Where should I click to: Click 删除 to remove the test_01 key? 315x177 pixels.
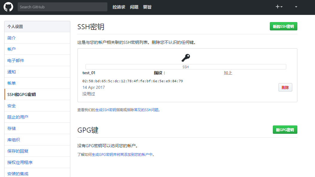pyautogui.click(x=285, y=87)
